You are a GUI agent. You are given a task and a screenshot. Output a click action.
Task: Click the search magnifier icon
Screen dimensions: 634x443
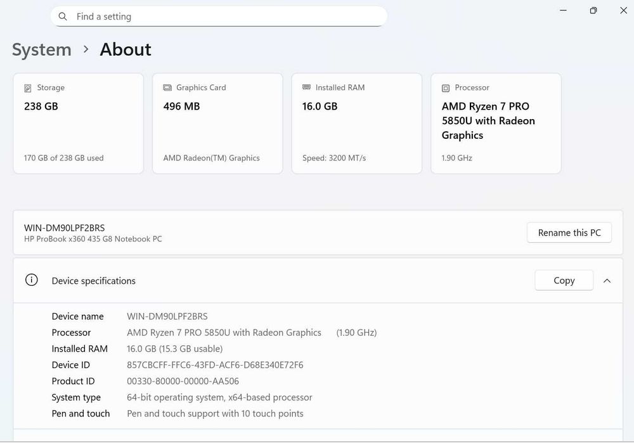62,16
